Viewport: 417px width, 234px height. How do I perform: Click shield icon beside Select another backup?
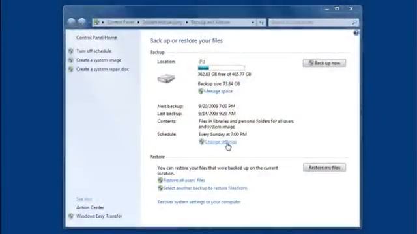tap(160, 188)
